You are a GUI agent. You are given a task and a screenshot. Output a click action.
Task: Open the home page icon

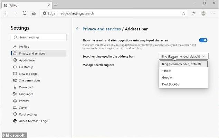click(34, 13)
